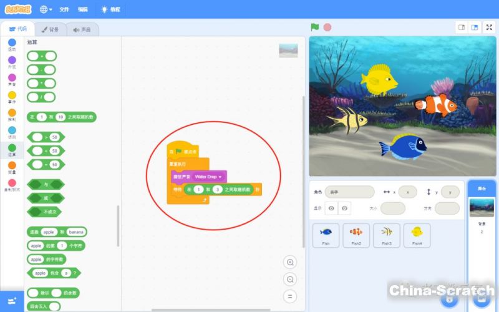Open the 教程 (Tutorials) button
Image resolution: width=499 pixels, height=312 pixels.
click(110, 9)
